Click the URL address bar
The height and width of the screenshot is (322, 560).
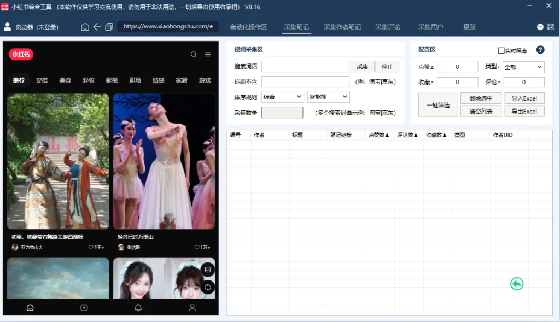pyautogui.click(x=168, y=26)
